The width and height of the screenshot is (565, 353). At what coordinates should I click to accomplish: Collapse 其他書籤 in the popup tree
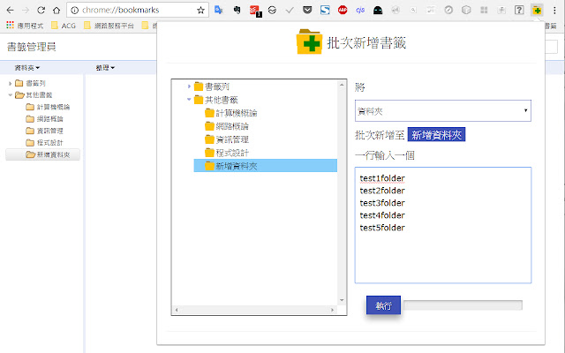[189, 100]
